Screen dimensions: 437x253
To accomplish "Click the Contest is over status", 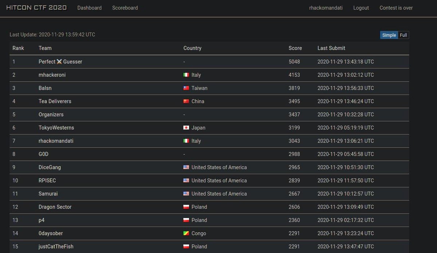I will (396, 8).
